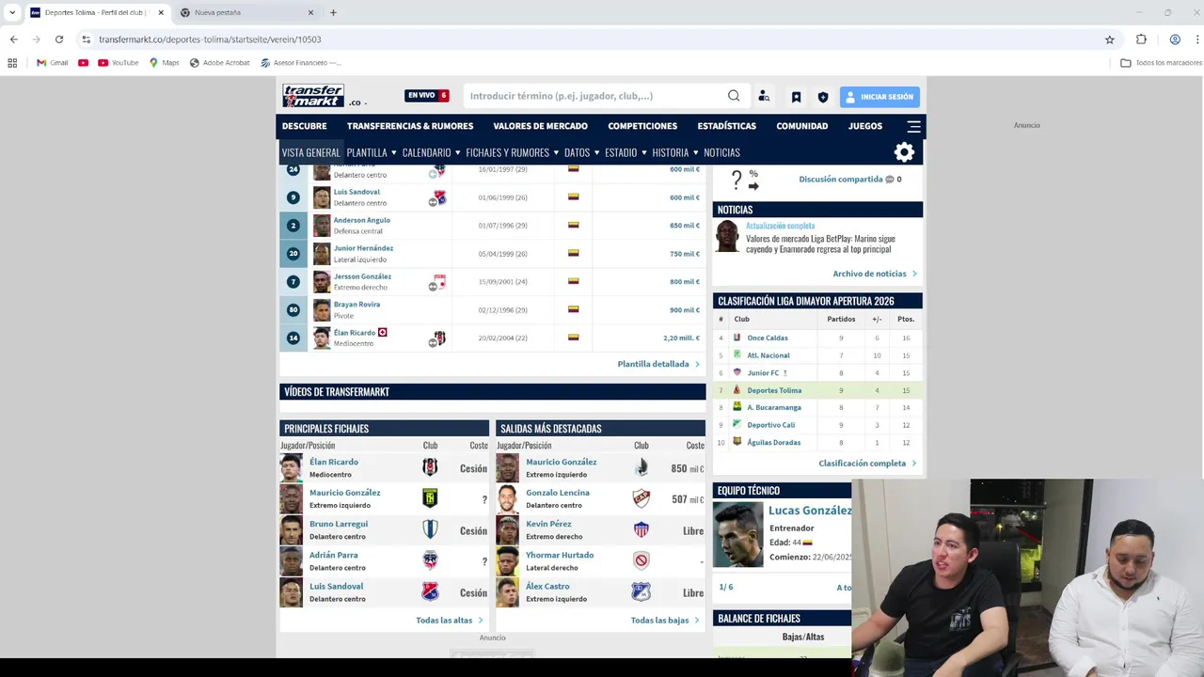Viewport: 1204px width, 677px height.
Task: Open Lucas González coach photo
Action: (x=738, y=534)
